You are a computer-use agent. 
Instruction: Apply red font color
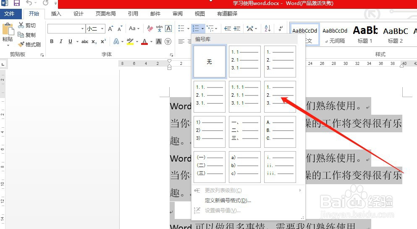coord(144,41)
